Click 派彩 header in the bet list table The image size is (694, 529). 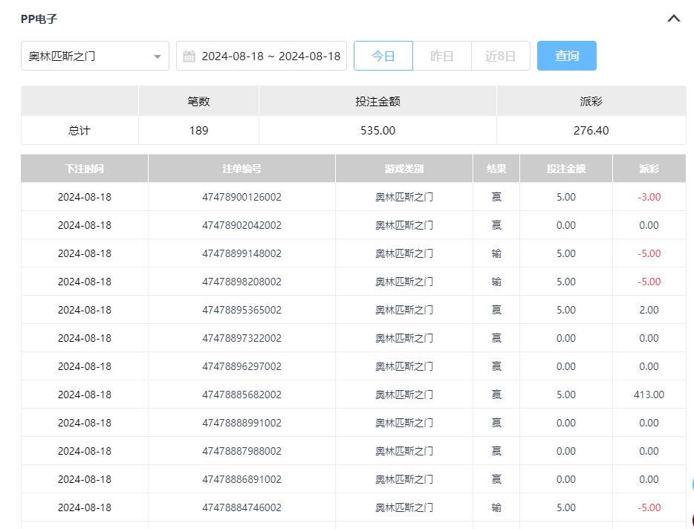point(649,169)
